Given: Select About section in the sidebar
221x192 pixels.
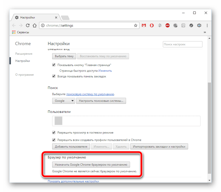Looking at the screenshot, I should click(24, 75).
